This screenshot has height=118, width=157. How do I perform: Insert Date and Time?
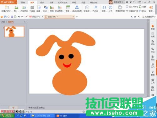(x=132, y=11)
